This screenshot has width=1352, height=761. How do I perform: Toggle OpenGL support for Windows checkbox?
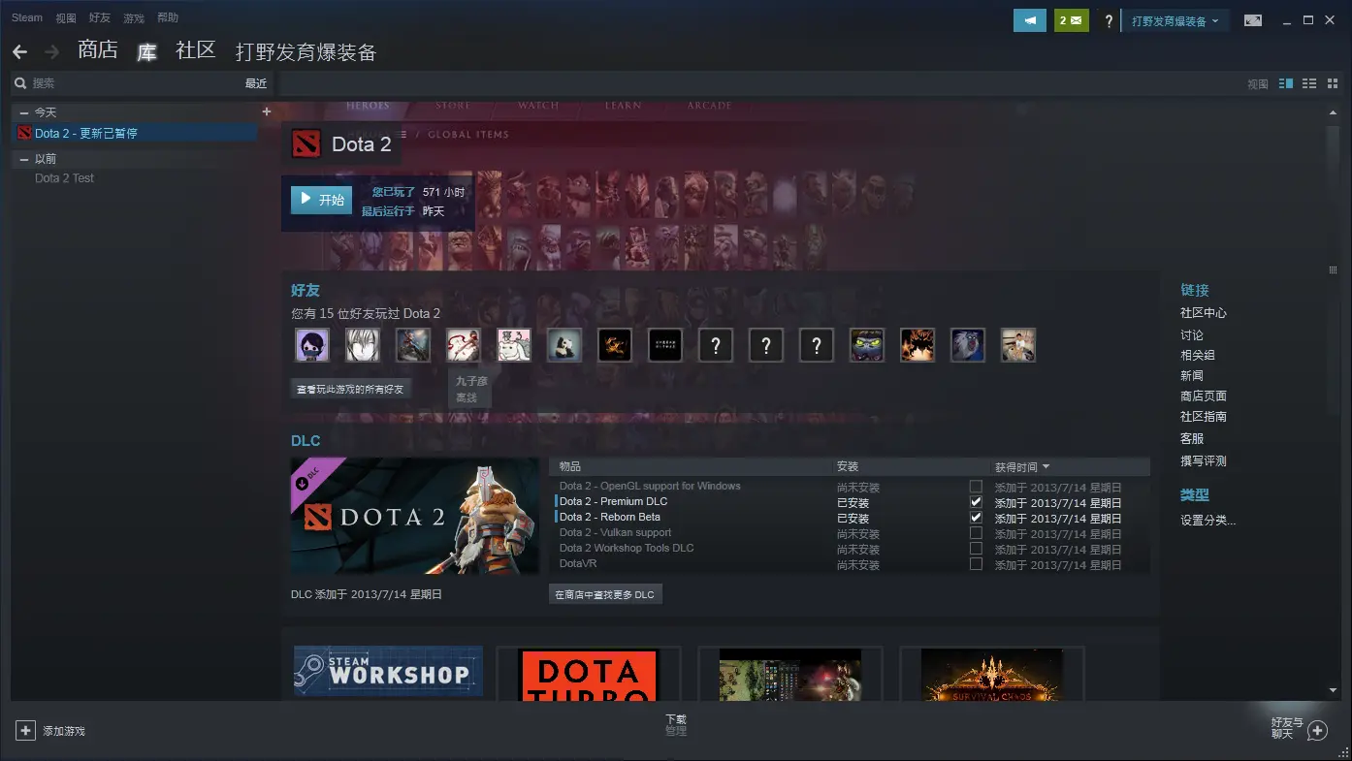976,487
